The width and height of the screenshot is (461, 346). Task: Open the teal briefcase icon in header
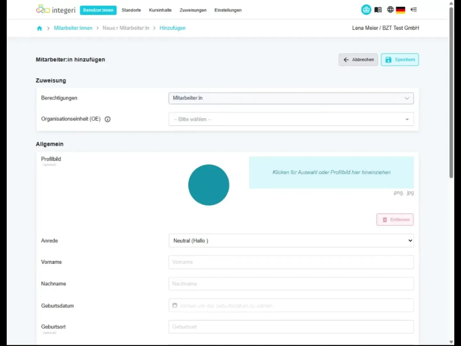(366, 10)
